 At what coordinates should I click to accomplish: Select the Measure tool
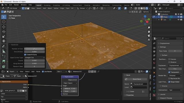4,51
